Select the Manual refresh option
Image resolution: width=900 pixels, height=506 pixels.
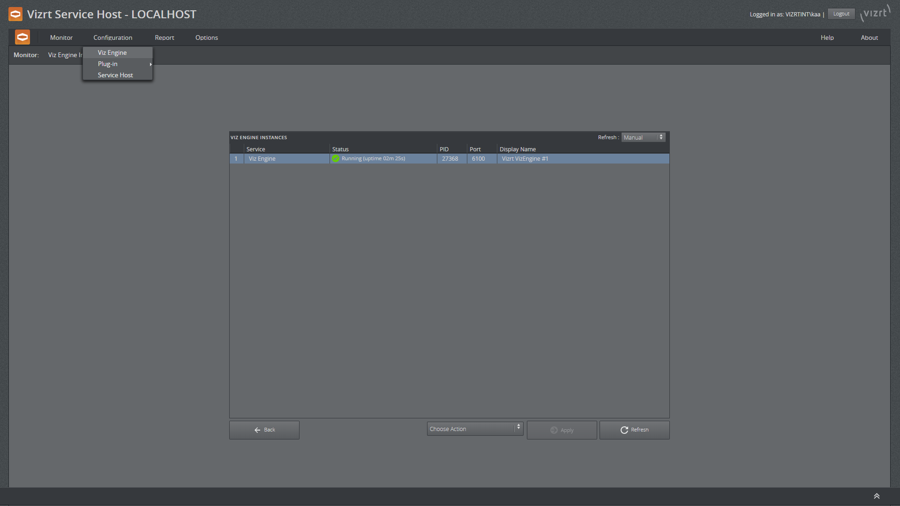point(643,137)
